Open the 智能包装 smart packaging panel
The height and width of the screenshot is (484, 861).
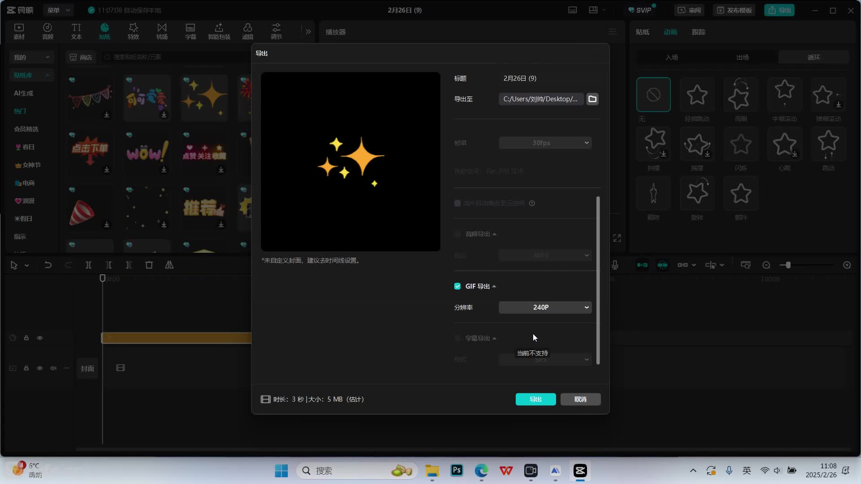click(x=219, y=31)
